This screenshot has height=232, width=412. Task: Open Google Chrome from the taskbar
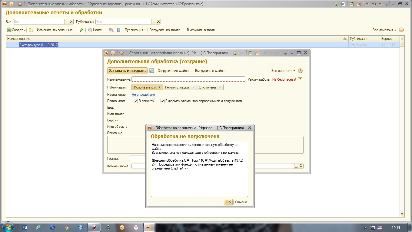(x=66, y=227)
